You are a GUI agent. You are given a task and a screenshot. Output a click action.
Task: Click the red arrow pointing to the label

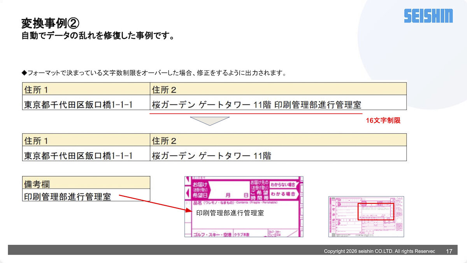[156, 203]
